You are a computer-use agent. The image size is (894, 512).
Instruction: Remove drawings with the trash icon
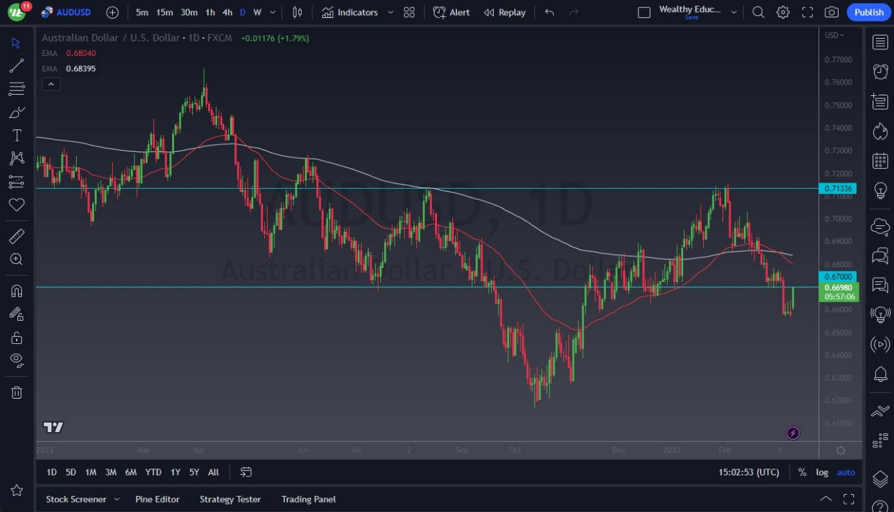click(17, 392)
